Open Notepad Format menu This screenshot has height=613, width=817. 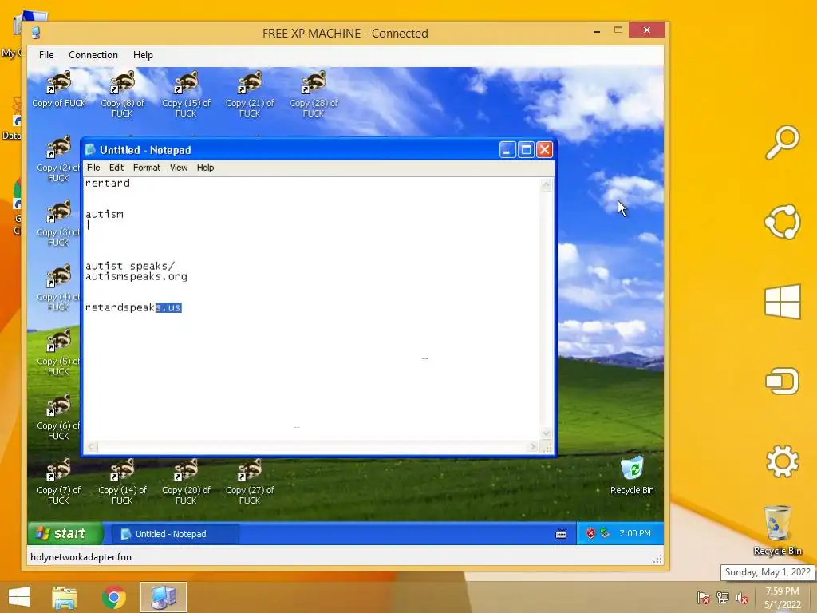[147, 168]
